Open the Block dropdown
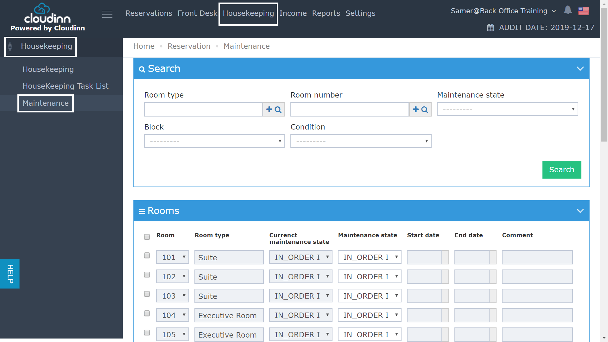The height and width of the screenshot is (342, 608). (214, 141)
